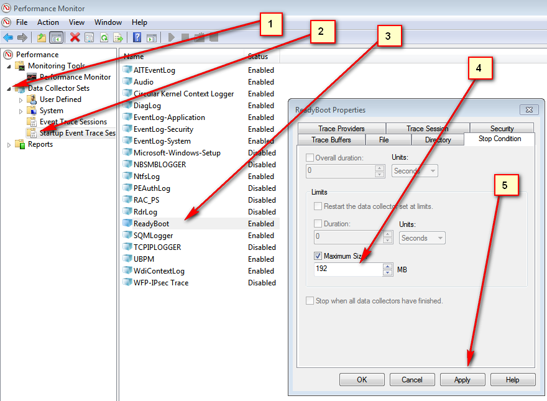
Task: Toggle Restart the data collector set checkbox
Action: coord(318,206)
